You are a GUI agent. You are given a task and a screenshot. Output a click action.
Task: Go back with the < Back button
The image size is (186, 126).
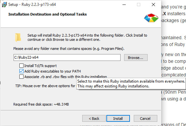[x=94, y=119]
